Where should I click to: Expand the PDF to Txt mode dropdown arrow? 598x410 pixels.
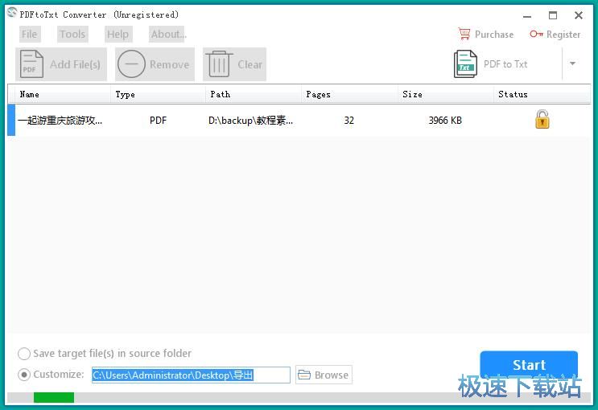tap(572, 64)
